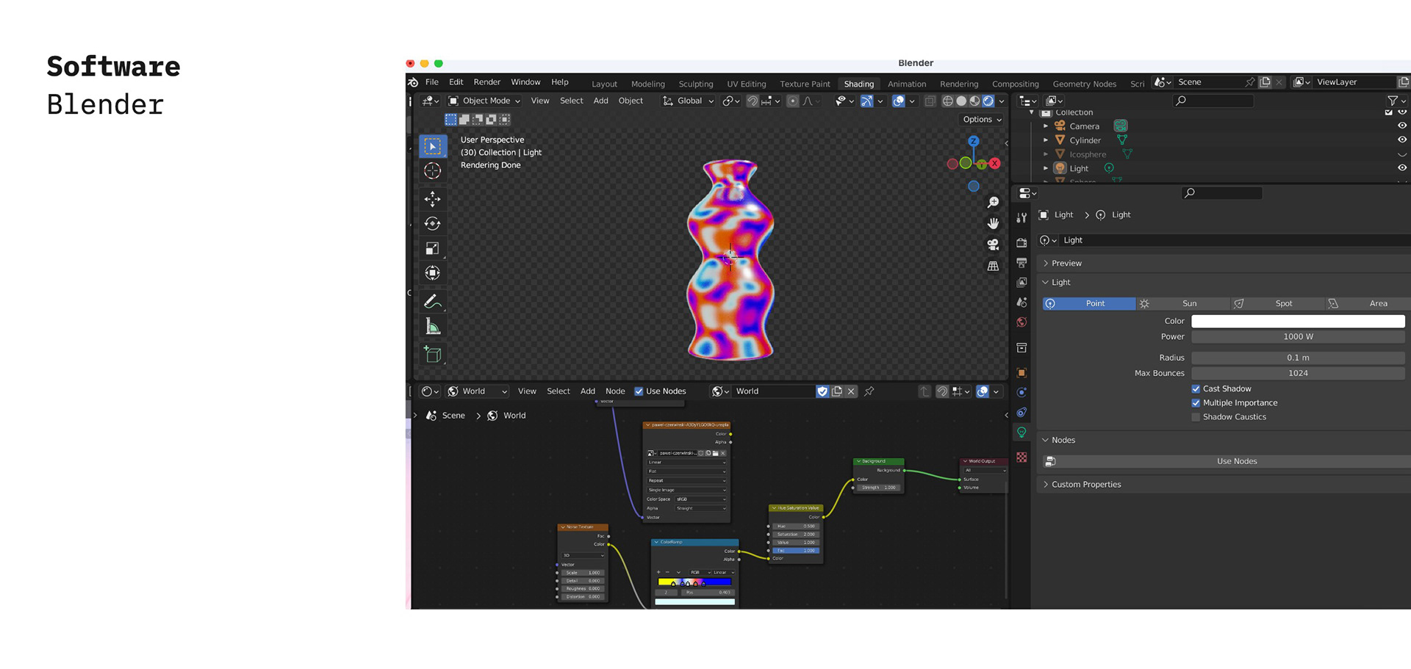Activate the Cursor tool
The width and height of the screenshot is (1411, 669).
point(433,171)
